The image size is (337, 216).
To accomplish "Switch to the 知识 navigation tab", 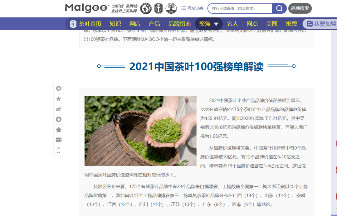I will 115,24.
